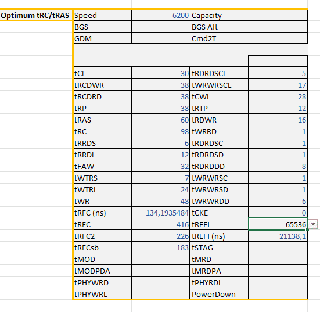Select the tCKE value 0
Viewport: 320px width, 312px height.
pyautogui.click(x=278, y=213)
